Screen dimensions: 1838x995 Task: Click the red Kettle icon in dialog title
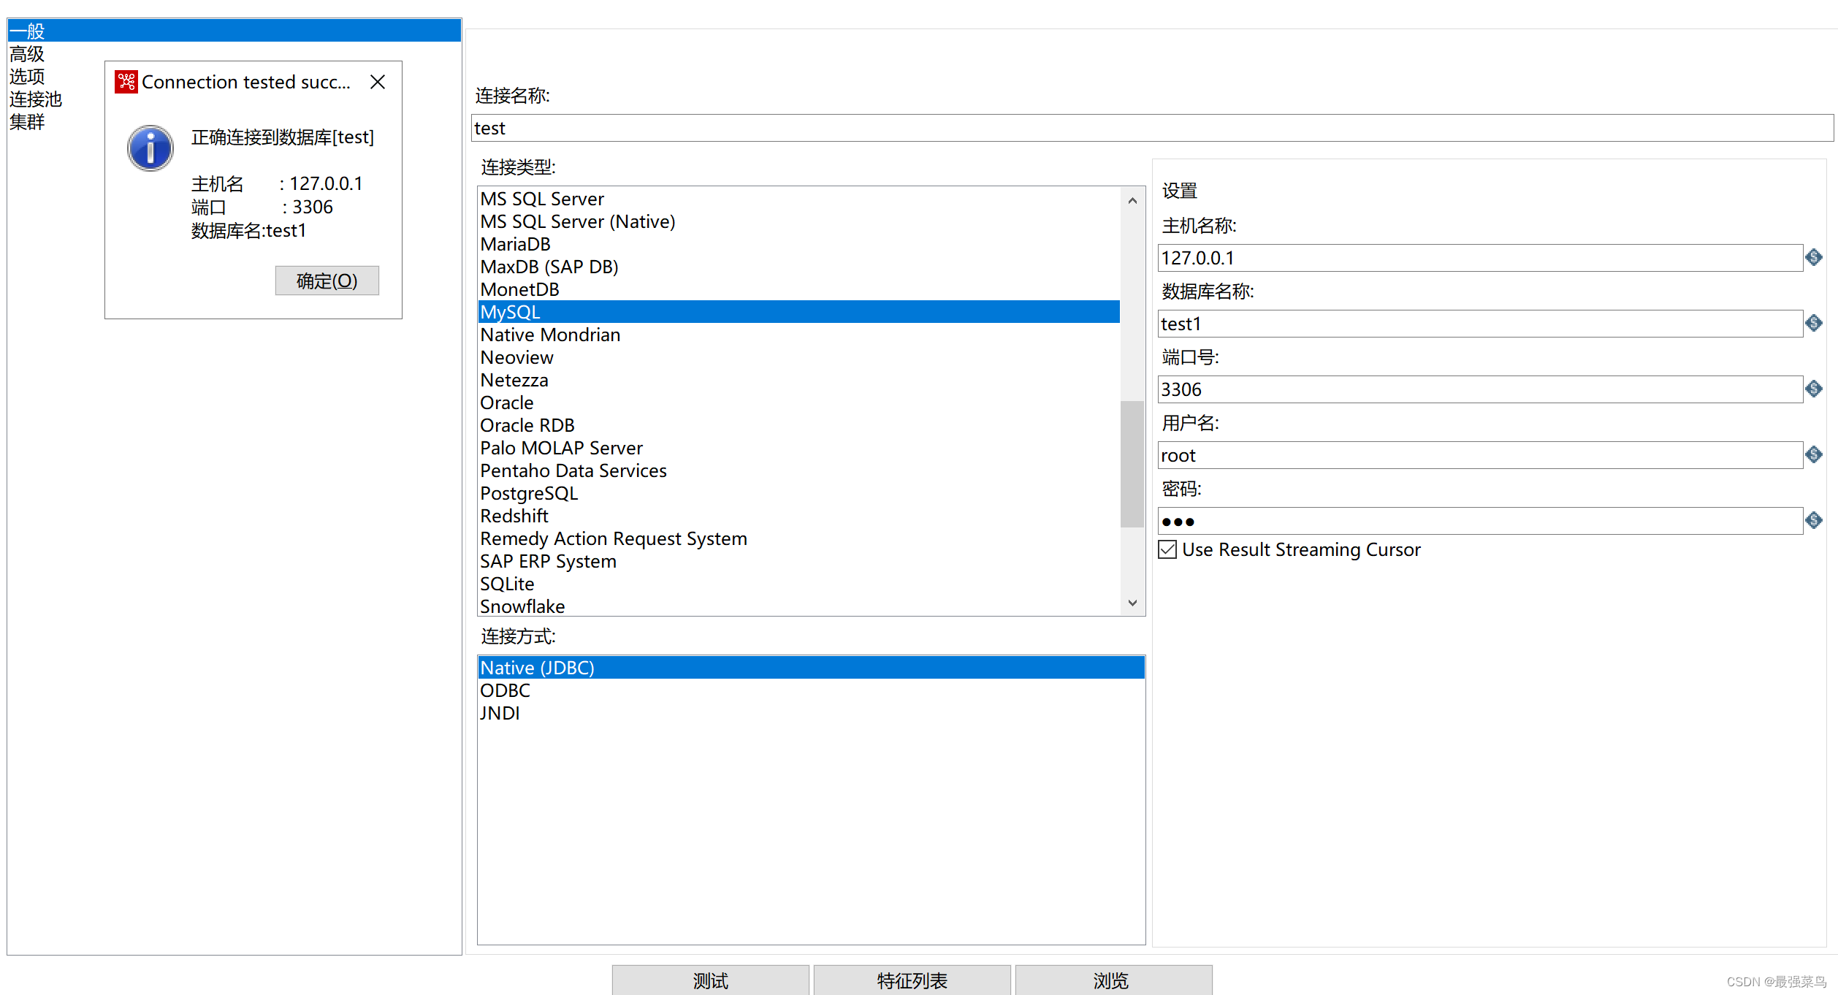click(126, 82)
